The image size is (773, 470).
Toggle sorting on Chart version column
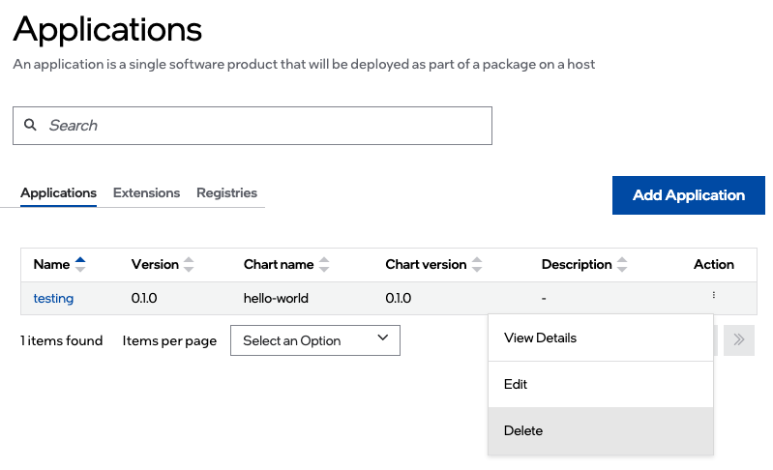[476, 264]
